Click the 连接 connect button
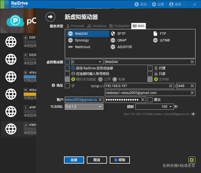This screenshot has height=173, width=201. [x=74, y=160]
